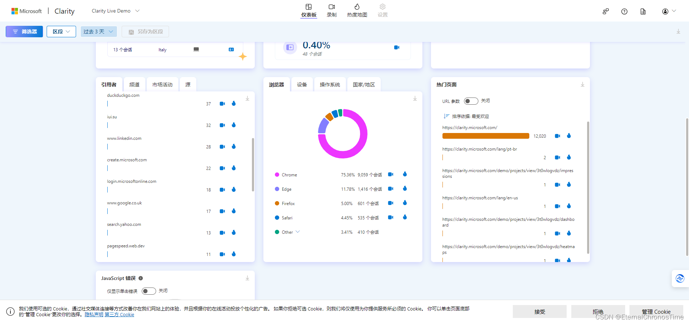
Task: Switch to the Recordings tab
Action: click(x=332, y=10)
